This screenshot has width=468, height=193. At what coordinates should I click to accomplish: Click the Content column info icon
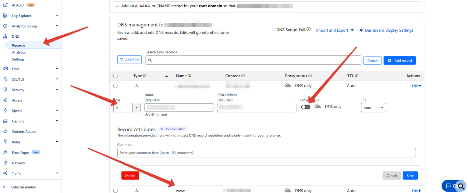(x=243, y=76)
